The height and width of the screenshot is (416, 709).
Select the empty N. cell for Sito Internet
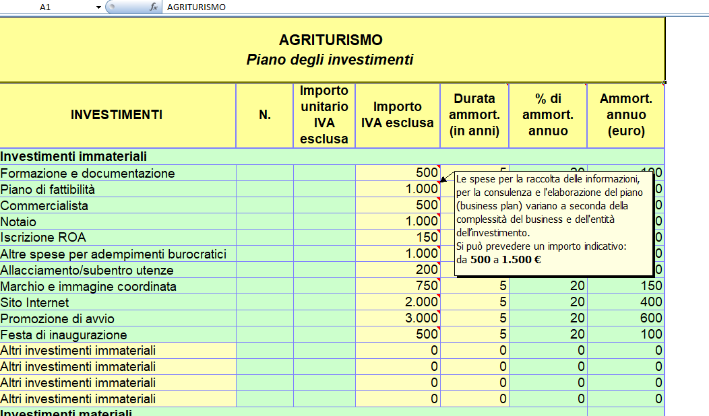[x=264, y=302]
